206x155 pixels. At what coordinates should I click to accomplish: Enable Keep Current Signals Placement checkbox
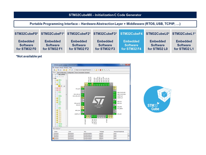pos(75,70)
